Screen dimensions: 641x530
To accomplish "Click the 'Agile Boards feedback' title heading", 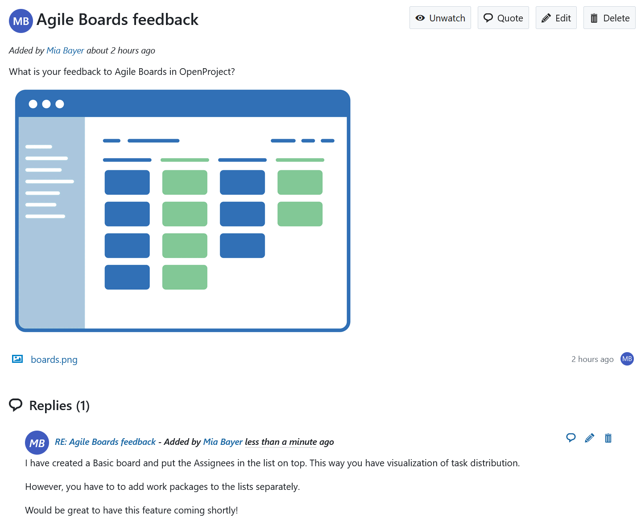I will [x=117, y=20].
